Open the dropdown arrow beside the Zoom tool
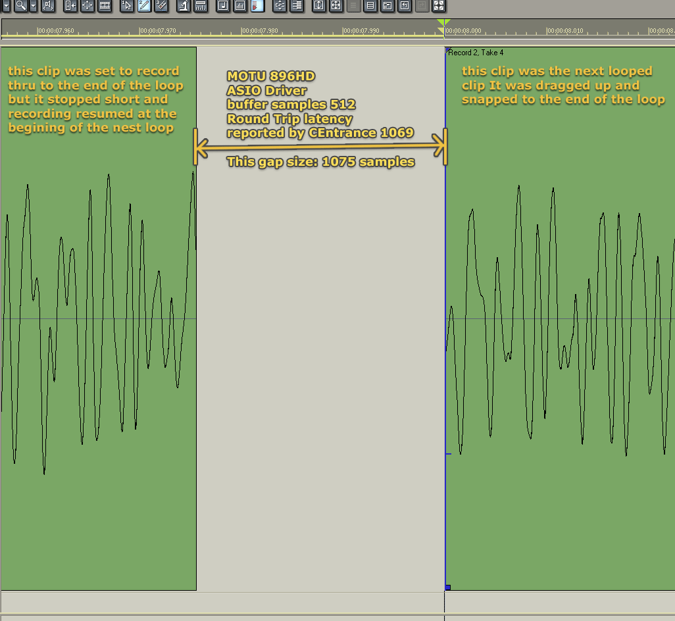 point(33,6)
